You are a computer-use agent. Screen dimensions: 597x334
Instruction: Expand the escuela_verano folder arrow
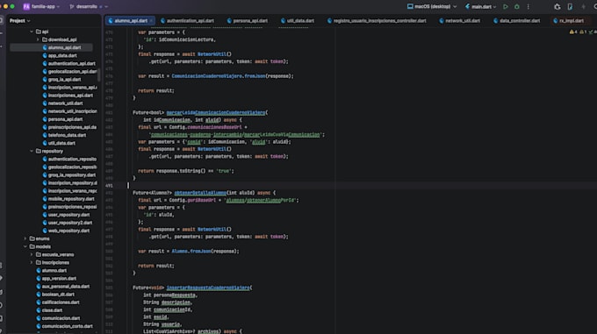(32, 254)
